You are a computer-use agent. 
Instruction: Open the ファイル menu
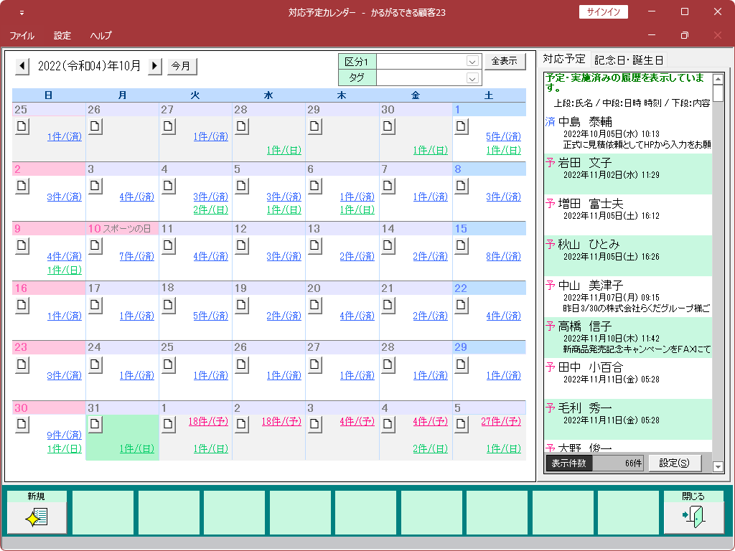pos(22,35)
